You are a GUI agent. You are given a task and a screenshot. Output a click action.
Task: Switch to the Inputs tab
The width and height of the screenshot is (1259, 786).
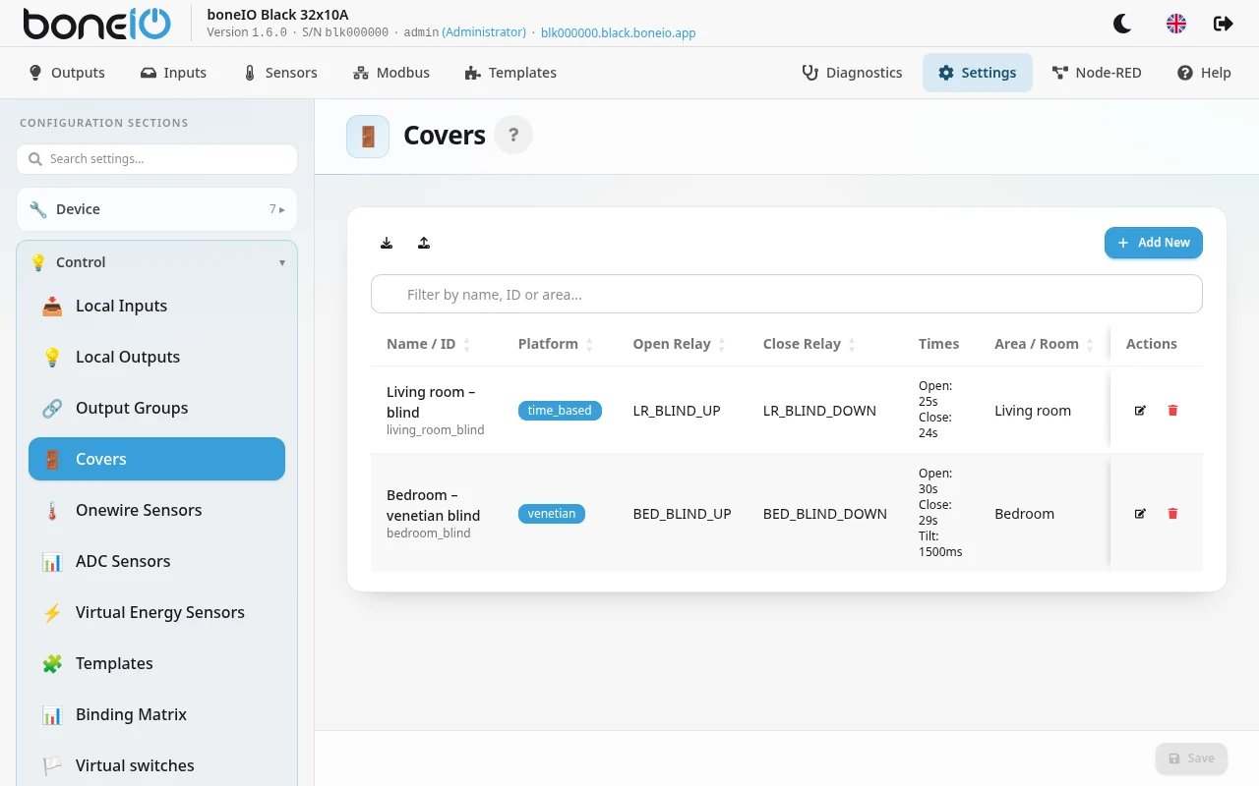[173, 73]
